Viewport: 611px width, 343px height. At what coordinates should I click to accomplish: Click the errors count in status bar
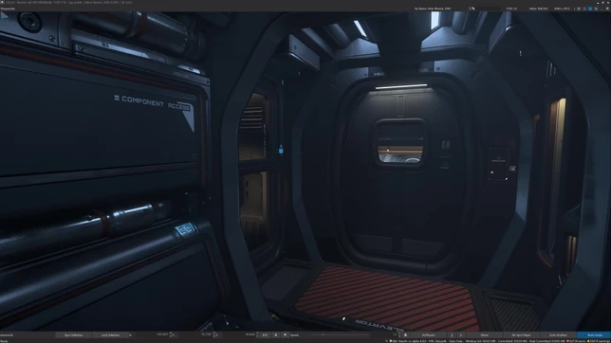(577, 341)
